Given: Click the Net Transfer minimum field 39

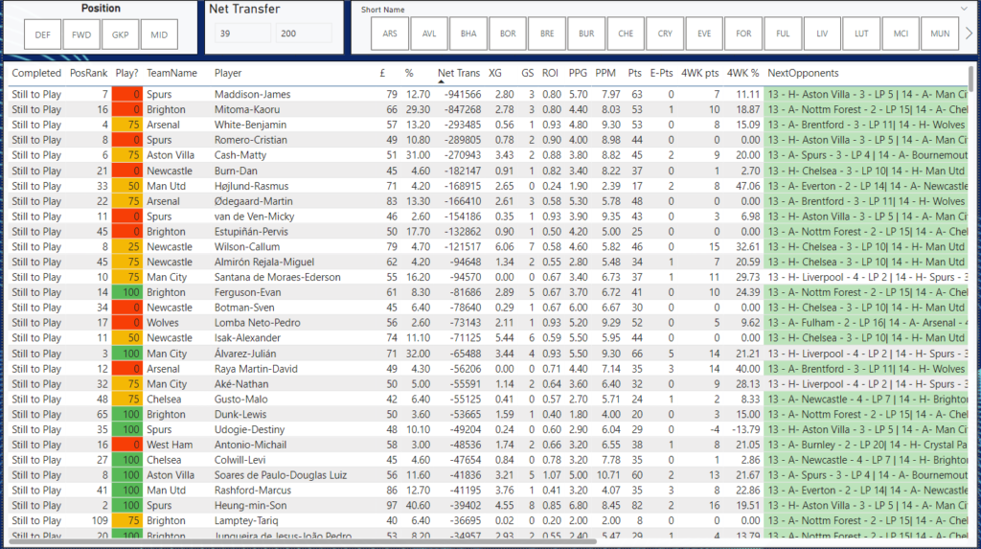Looking at the screenshot, I should point(242,34).
